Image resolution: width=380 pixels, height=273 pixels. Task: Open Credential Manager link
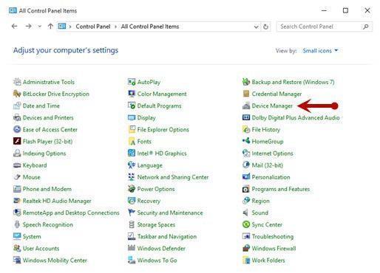276,94
